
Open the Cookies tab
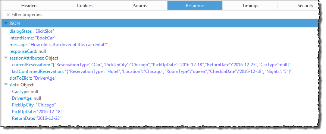tap(85, 6)
